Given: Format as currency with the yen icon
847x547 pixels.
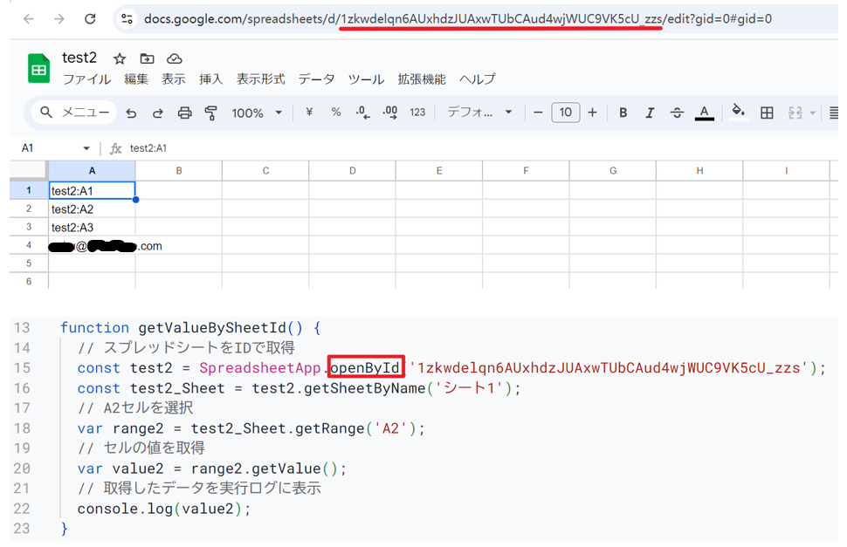Looking at the screenshot, I should pos(309,113).
